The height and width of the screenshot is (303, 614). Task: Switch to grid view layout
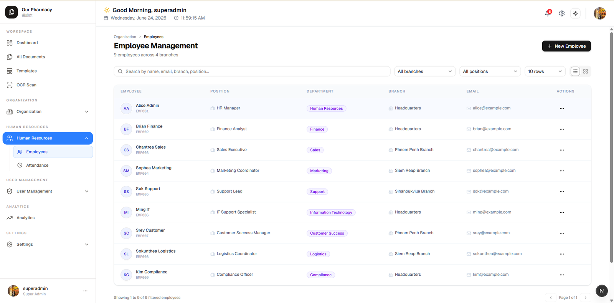[586, 71]
